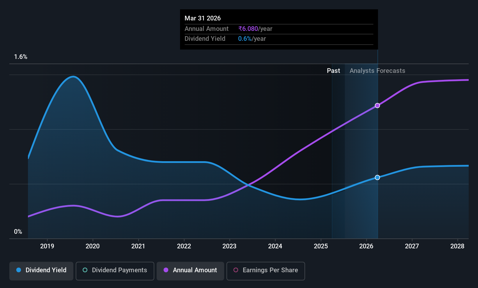Click the blue Dividend Yield legend dot

tap(19, 270)
